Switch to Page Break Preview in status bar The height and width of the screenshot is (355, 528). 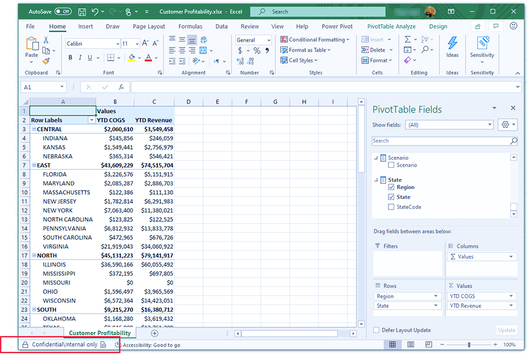428,344
